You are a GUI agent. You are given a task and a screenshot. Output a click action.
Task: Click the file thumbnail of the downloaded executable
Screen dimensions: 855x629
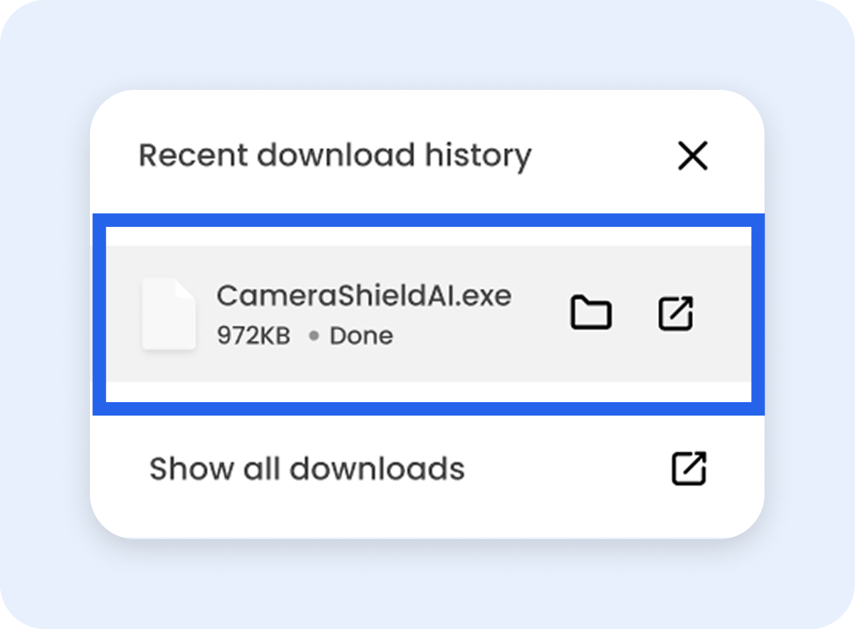pyautogui.click(x=169, y=314)
